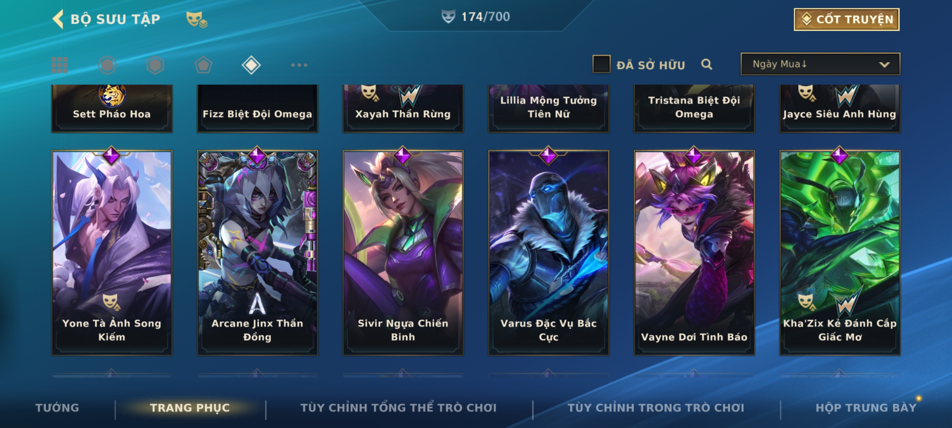Choose the Vayne Dơi Tình Báo skin card

(x=694, y=252)
